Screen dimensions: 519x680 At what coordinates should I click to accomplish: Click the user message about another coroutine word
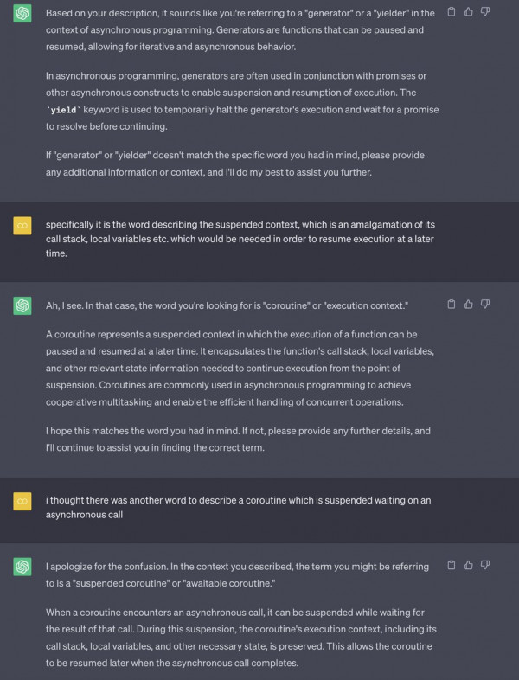coord(239,507)
